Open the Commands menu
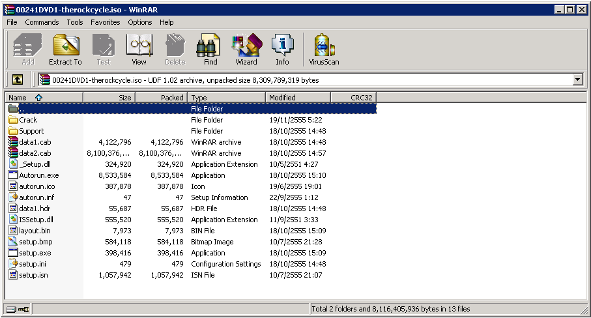Image resolution: width=591 pixels, height=318 pixels. [x=42, y=22]
